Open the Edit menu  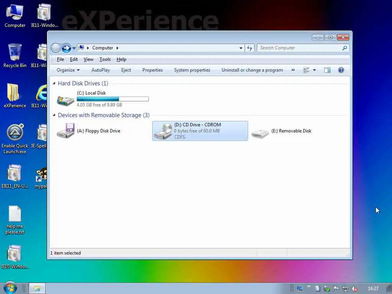[74, 59]
